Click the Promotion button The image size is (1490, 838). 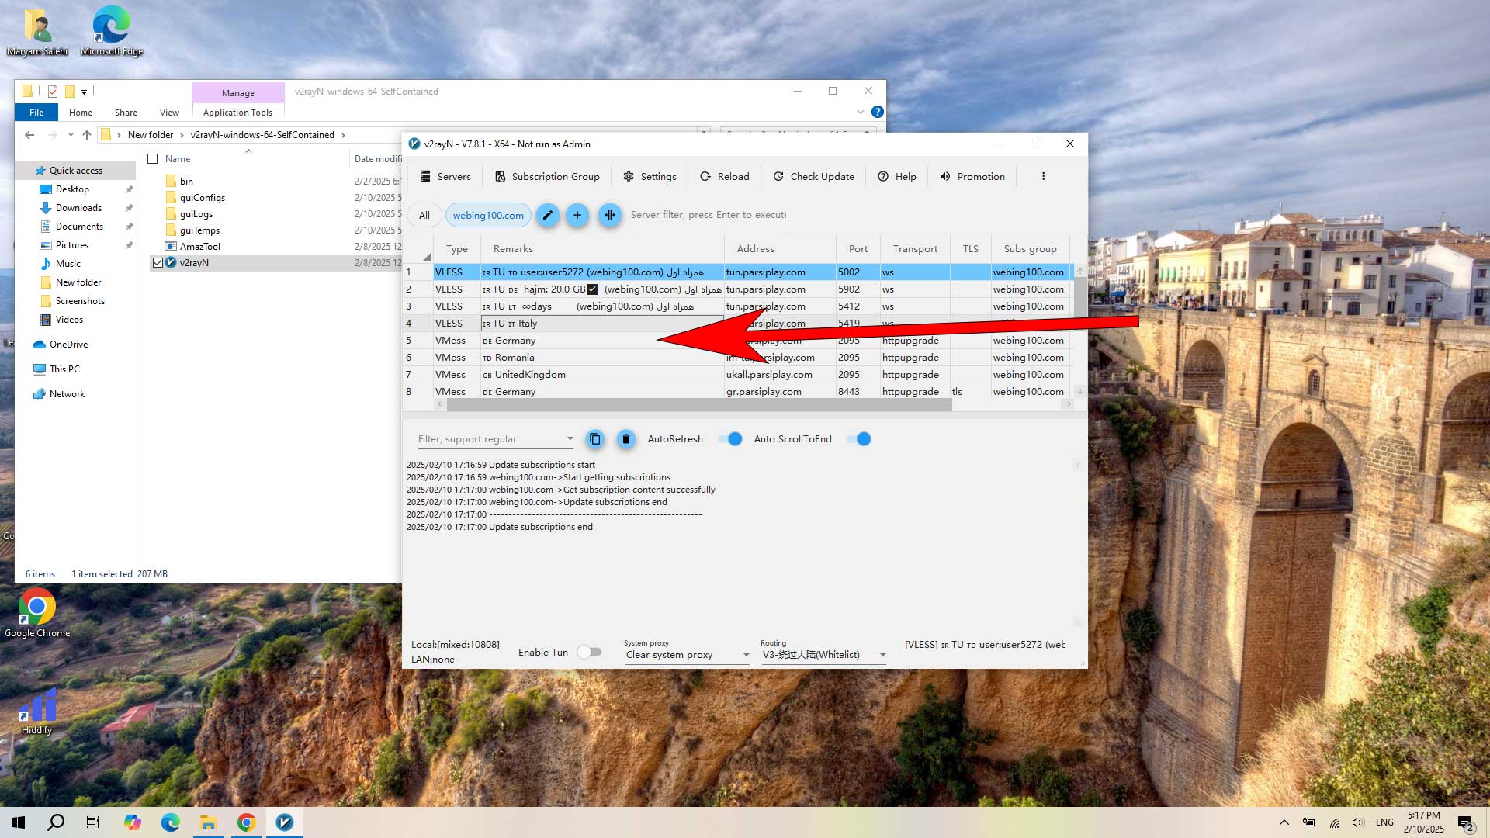point(972,176)
